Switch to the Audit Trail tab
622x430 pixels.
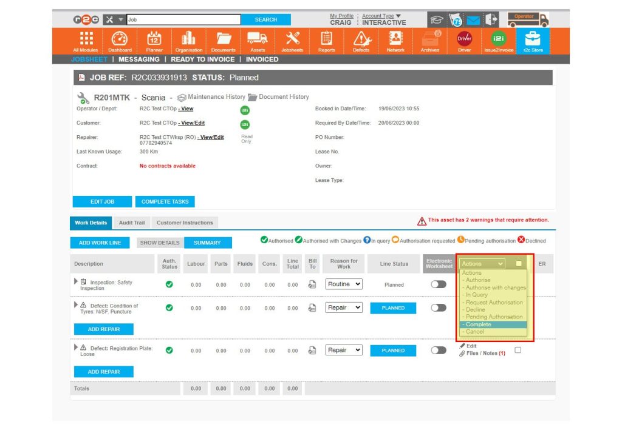click(131, 223)
